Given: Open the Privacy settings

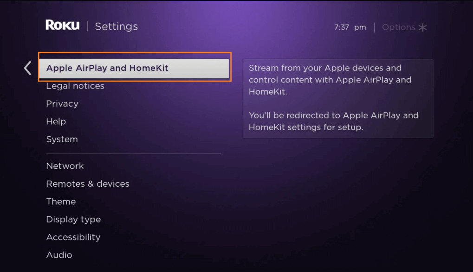Looking at the screenshot, I should (x=62, y=104).
